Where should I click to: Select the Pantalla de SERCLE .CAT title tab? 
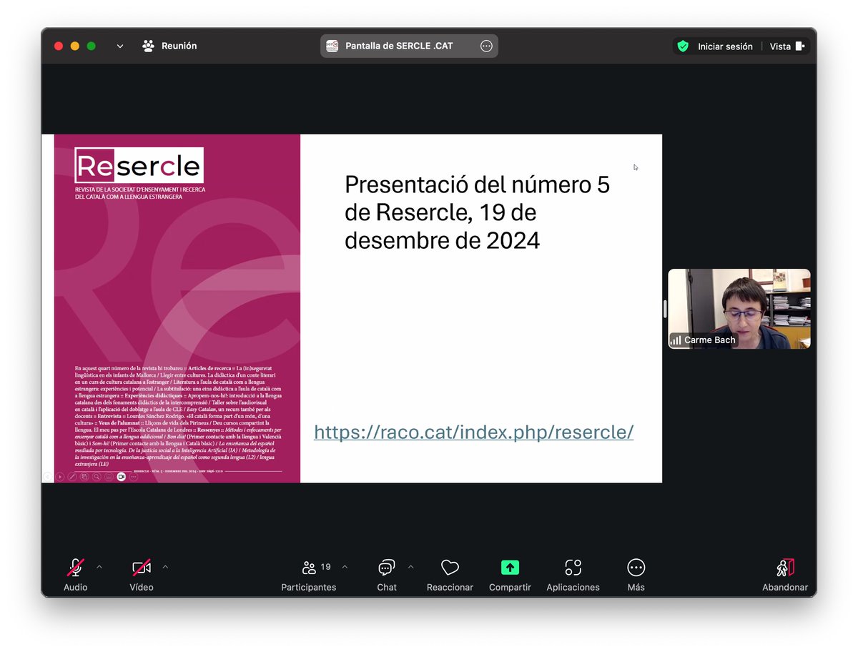point(400,45)
